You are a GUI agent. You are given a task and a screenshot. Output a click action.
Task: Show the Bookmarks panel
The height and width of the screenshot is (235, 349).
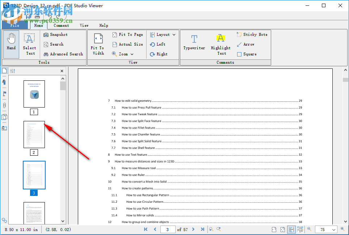pyautogui.click(x=4, y=94)
